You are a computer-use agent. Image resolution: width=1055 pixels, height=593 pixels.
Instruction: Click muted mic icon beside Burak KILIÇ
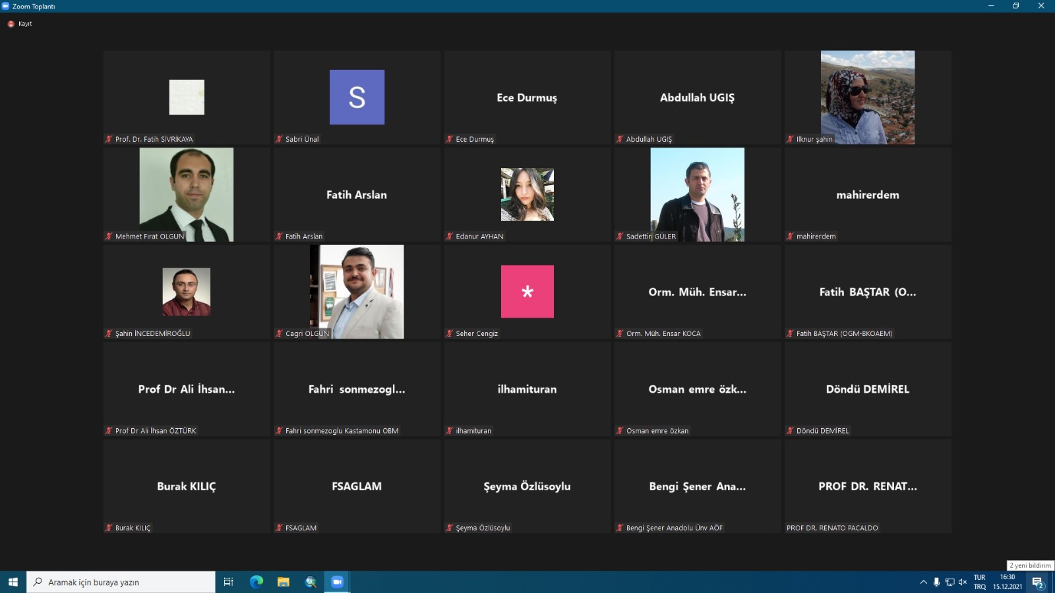click(x=109, y=528)
